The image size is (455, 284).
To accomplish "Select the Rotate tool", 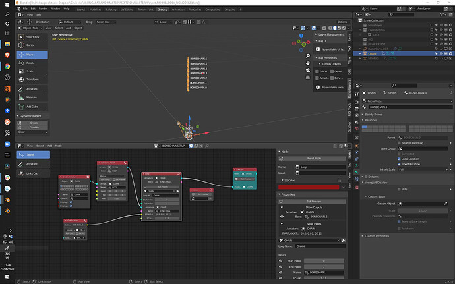I will (x=32, y=63).
